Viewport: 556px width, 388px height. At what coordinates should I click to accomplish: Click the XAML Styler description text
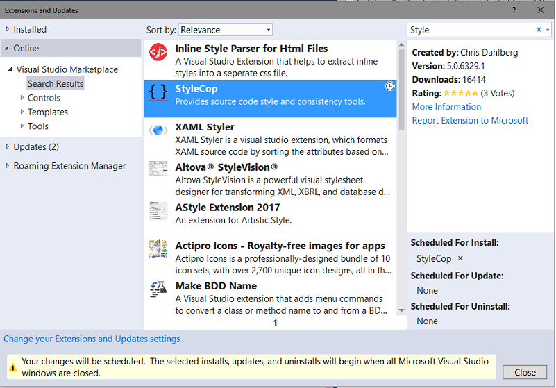tap(282, 146)
